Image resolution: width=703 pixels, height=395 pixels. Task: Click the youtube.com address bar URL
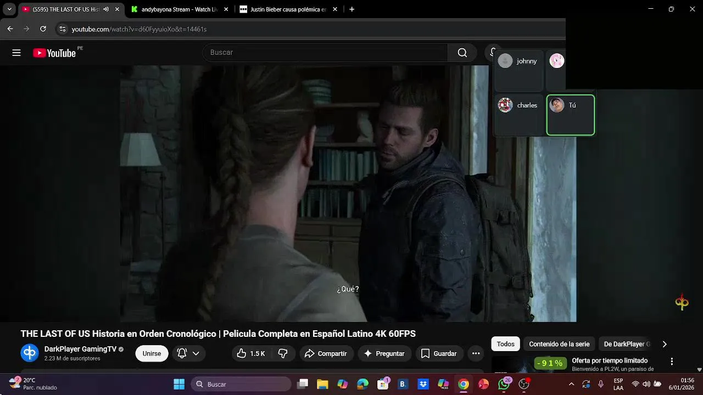[139, 29]
